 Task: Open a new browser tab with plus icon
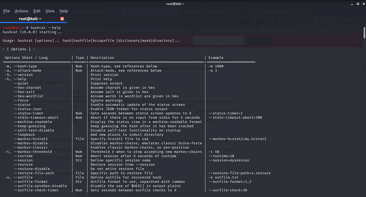point(305,12)
